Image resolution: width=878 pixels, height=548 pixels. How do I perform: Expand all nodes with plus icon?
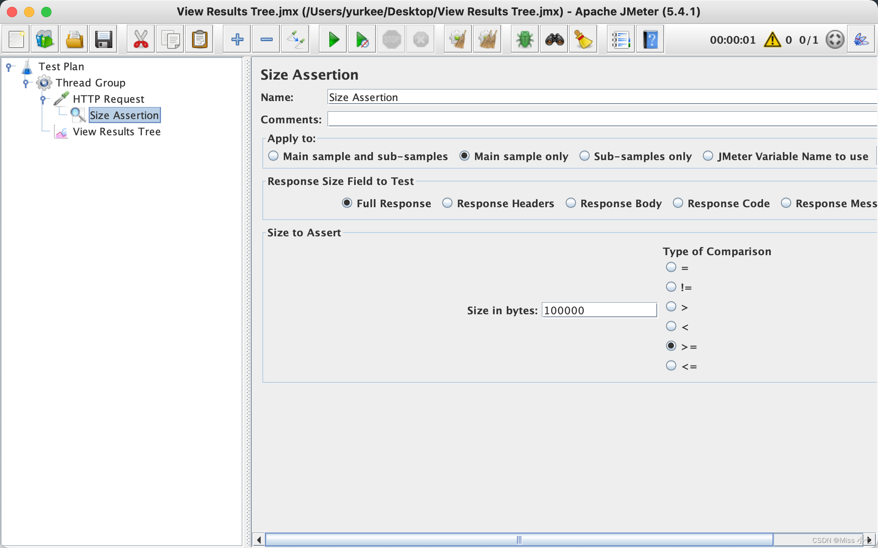237,39
